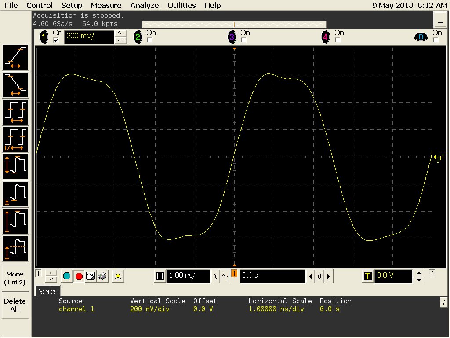Select the peak-to-peak voltage measurement icon
Screen dimensions: 450x338
[15, 167]
